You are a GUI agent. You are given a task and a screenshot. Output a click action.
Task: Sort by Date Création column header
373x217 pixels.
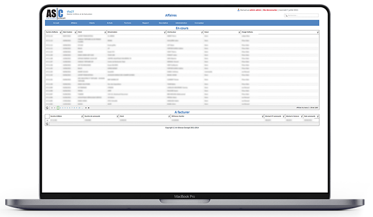(x=68, y=32)
